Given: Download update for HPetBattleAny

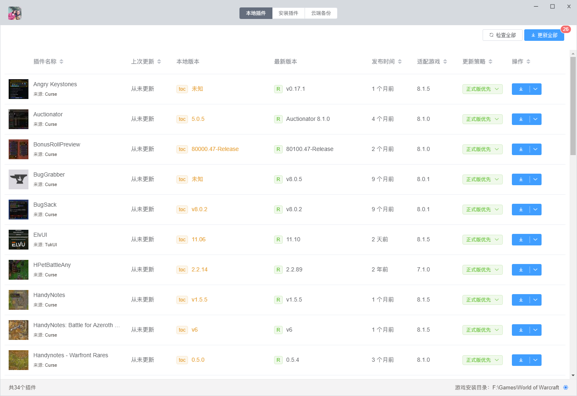Looking at the screenshot, I should (x=521, y=270).
